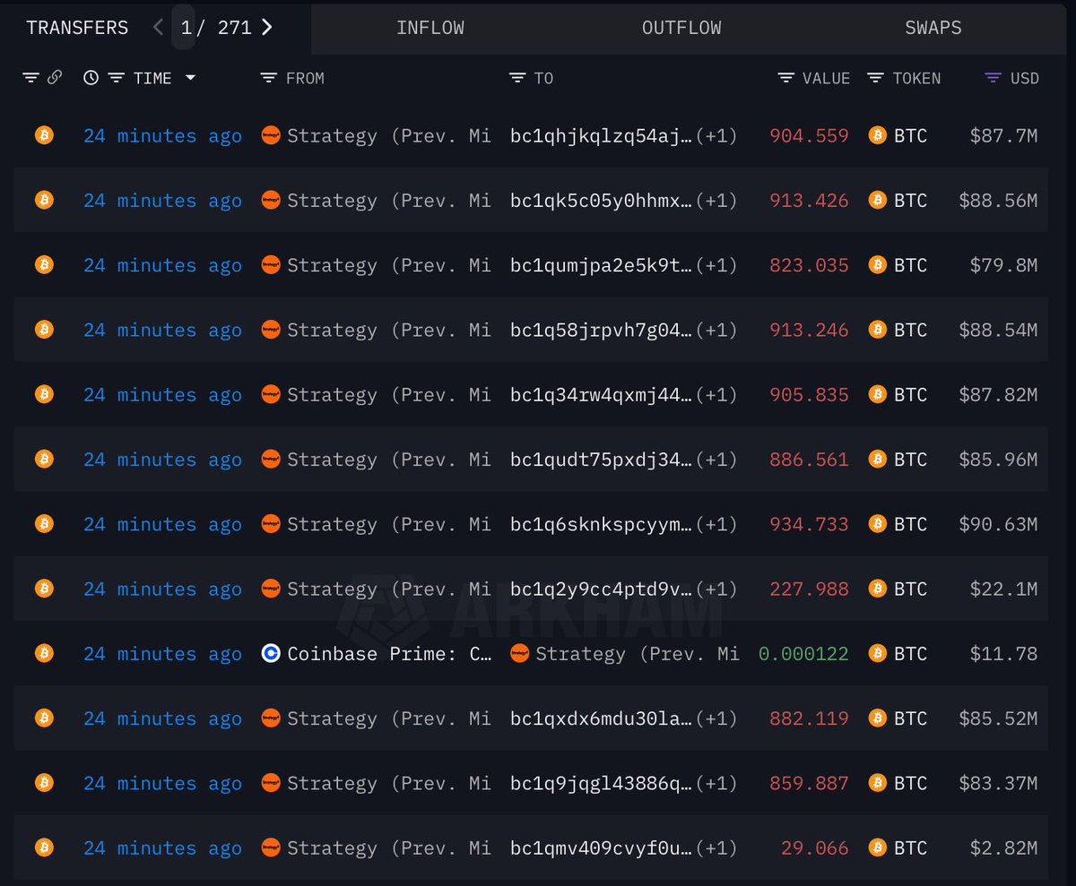Filter by TOKEN column
1076x886 pixels.
(x=876, y=78)
